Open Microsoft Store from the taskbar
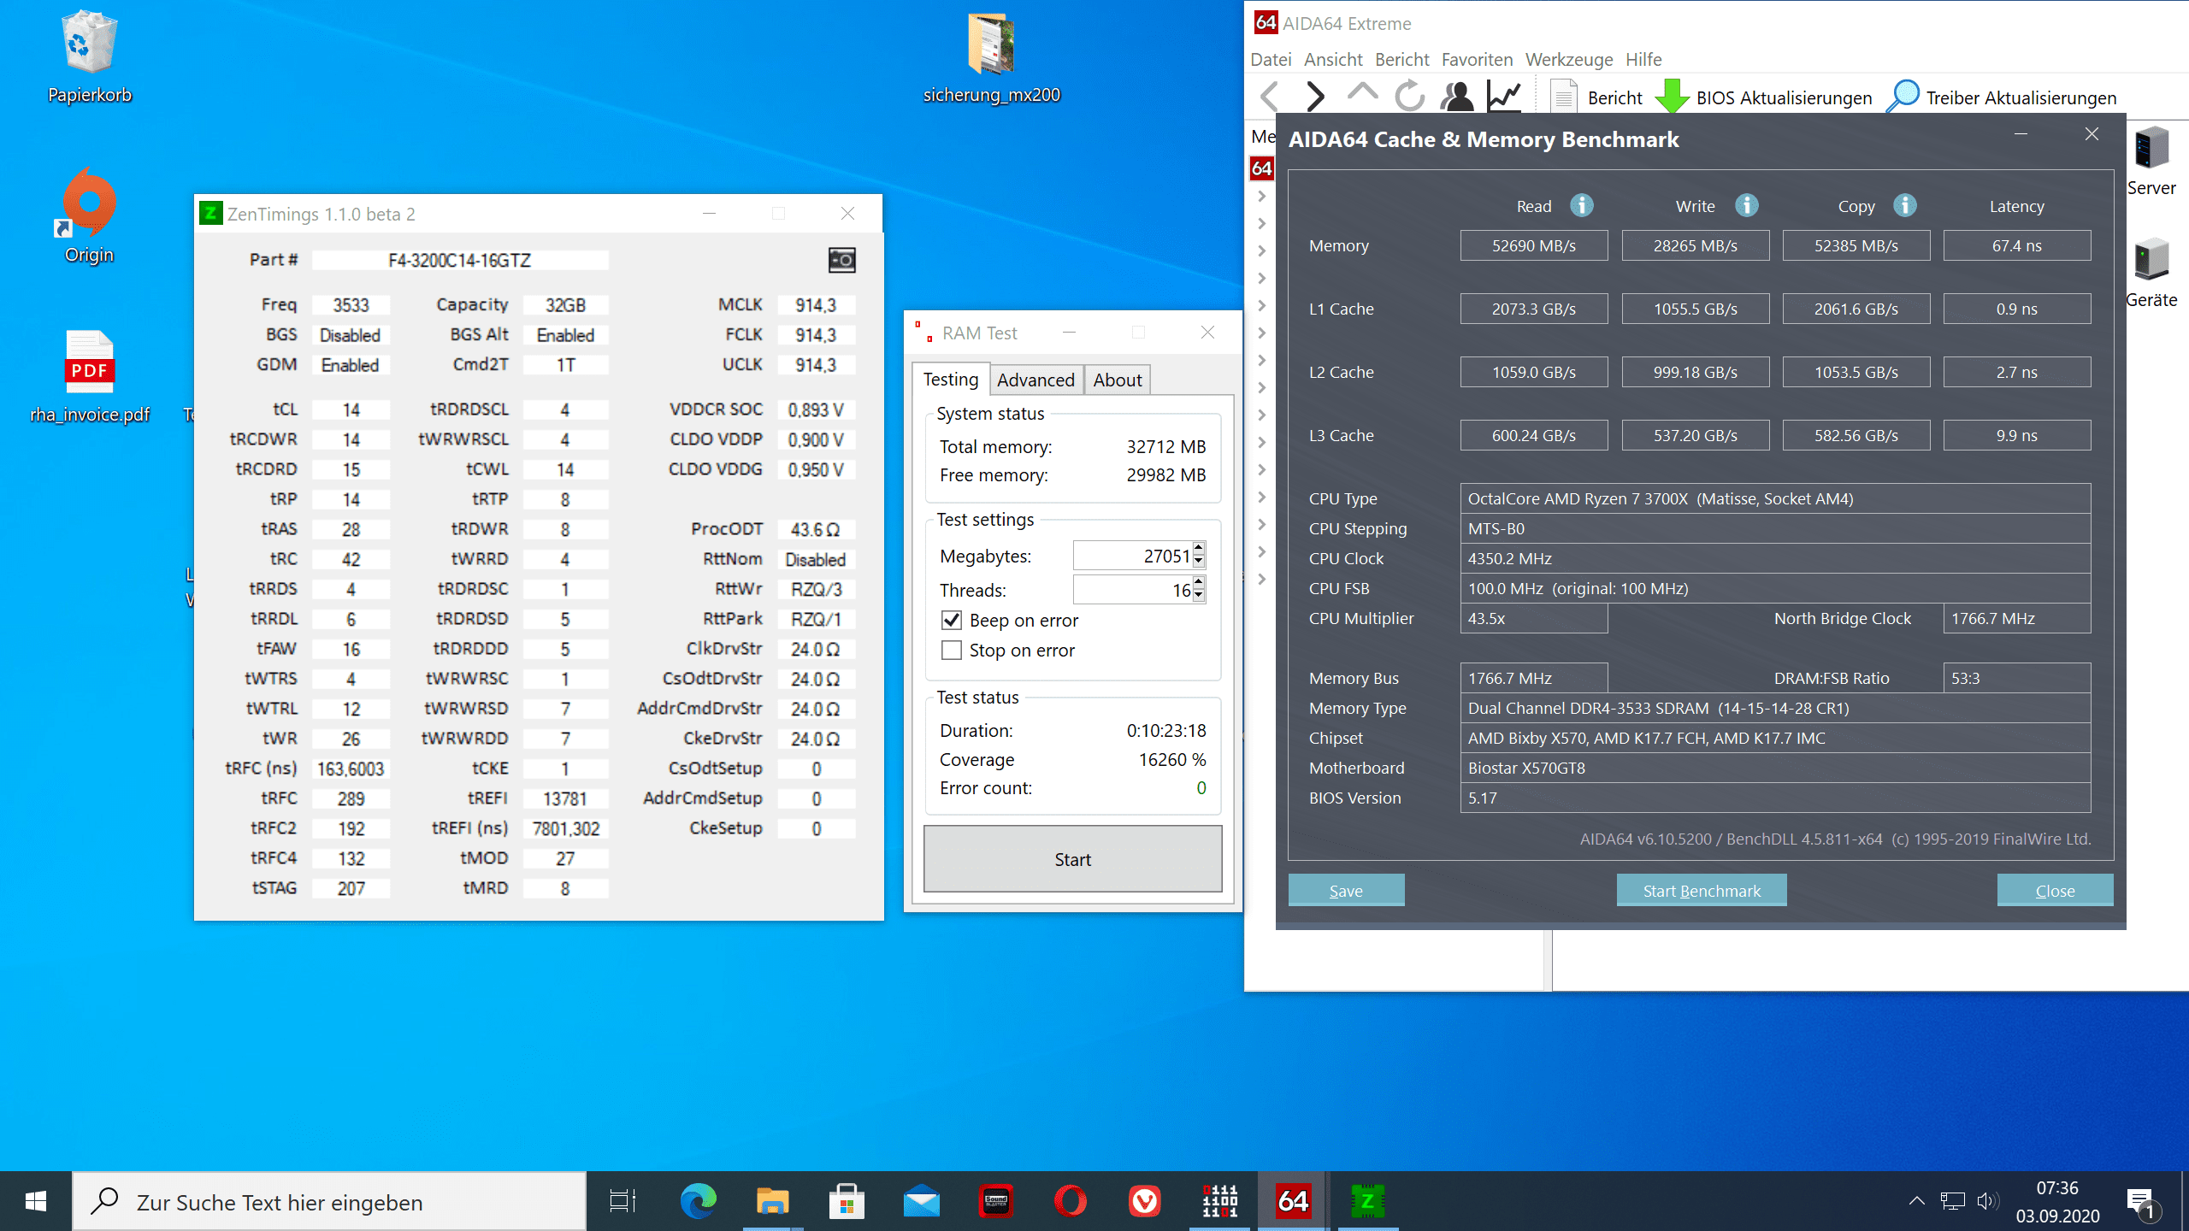 click(x=847, y=1201)
